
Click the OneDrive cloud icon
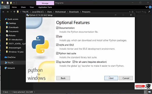point(6,57)
